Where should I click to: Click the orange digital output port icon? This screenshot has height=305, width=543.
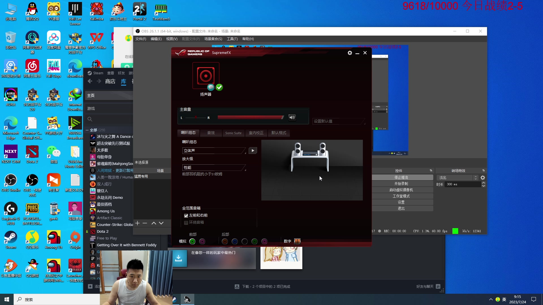pyautogui.click(x=297, y=241)
